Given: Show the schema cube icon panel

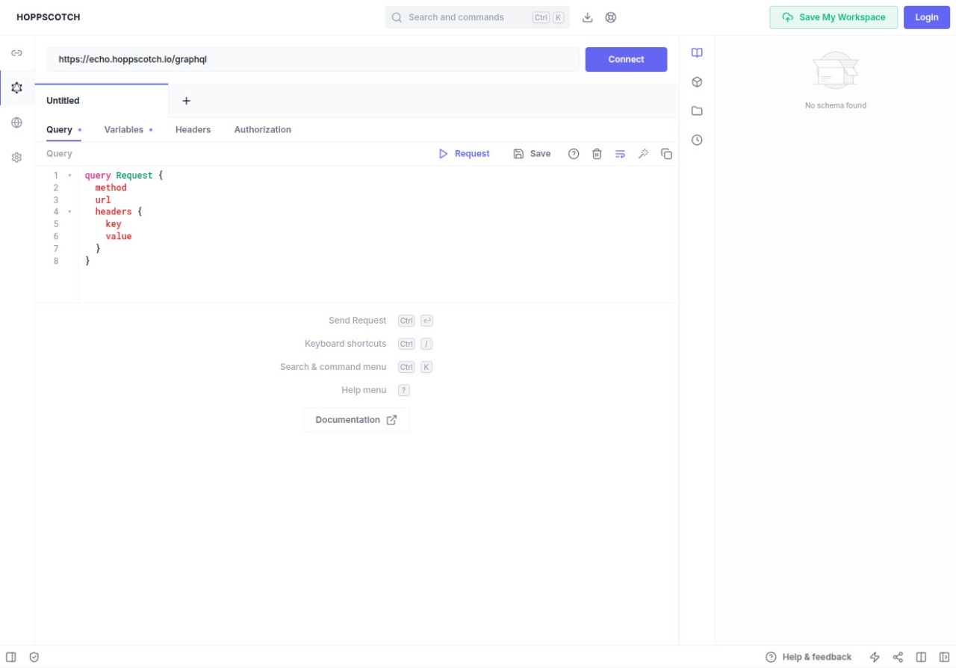Looking at the screenshot, I should 697,82.
